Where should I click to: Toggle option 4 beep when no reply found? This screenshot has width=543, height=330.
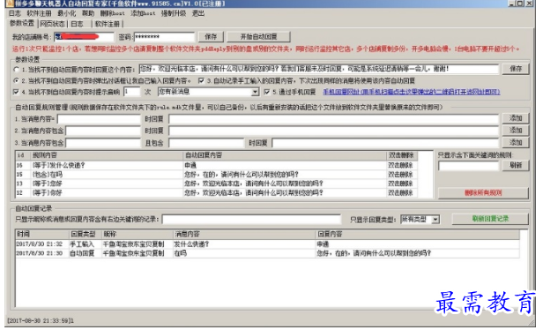click(16, 92)
